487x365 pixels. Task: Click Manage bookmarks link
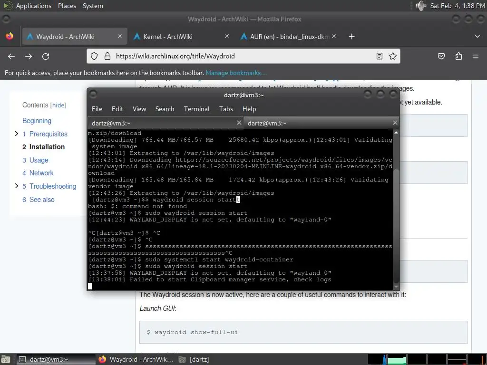click(x=236, y=73)
